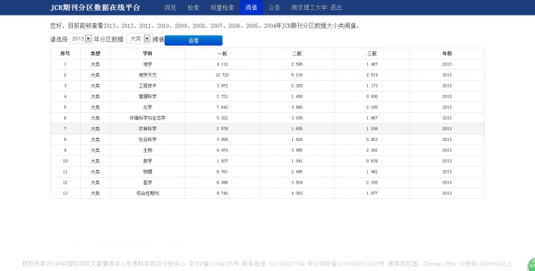
Task: Select the 地学 subject cell in row 1
Action: (147, 64)
